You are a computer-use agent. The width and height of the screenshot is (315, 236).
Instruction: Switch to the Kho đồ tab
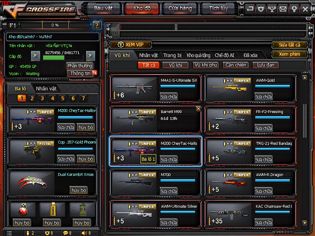tap(142, 8)
